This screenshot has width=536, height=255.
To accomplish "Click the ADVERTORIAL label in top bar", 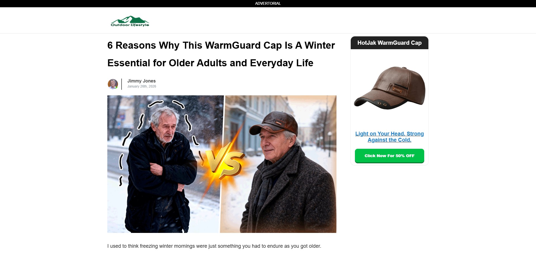I will click(x=268, y=3).
